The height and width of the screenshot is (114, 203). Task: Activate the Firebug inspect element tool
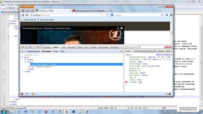point(27,47)
